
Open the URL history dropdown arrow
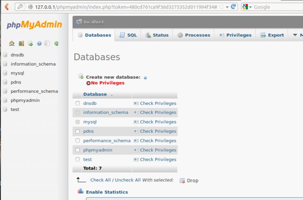coord(227,7)
